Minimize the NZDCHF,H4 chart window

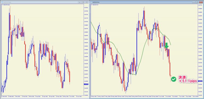pyautogui.click(x=194, y=2)
